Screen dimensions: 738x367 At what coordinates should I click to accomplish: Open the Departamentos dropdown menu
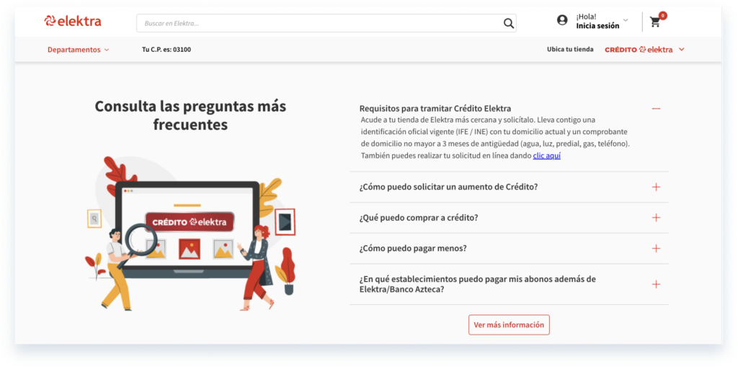[x=78, y=50]
